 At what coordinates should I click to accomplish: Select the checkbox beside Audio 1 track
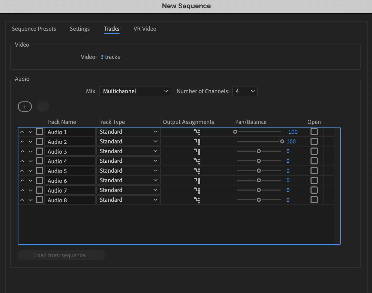tap(39, 132)
